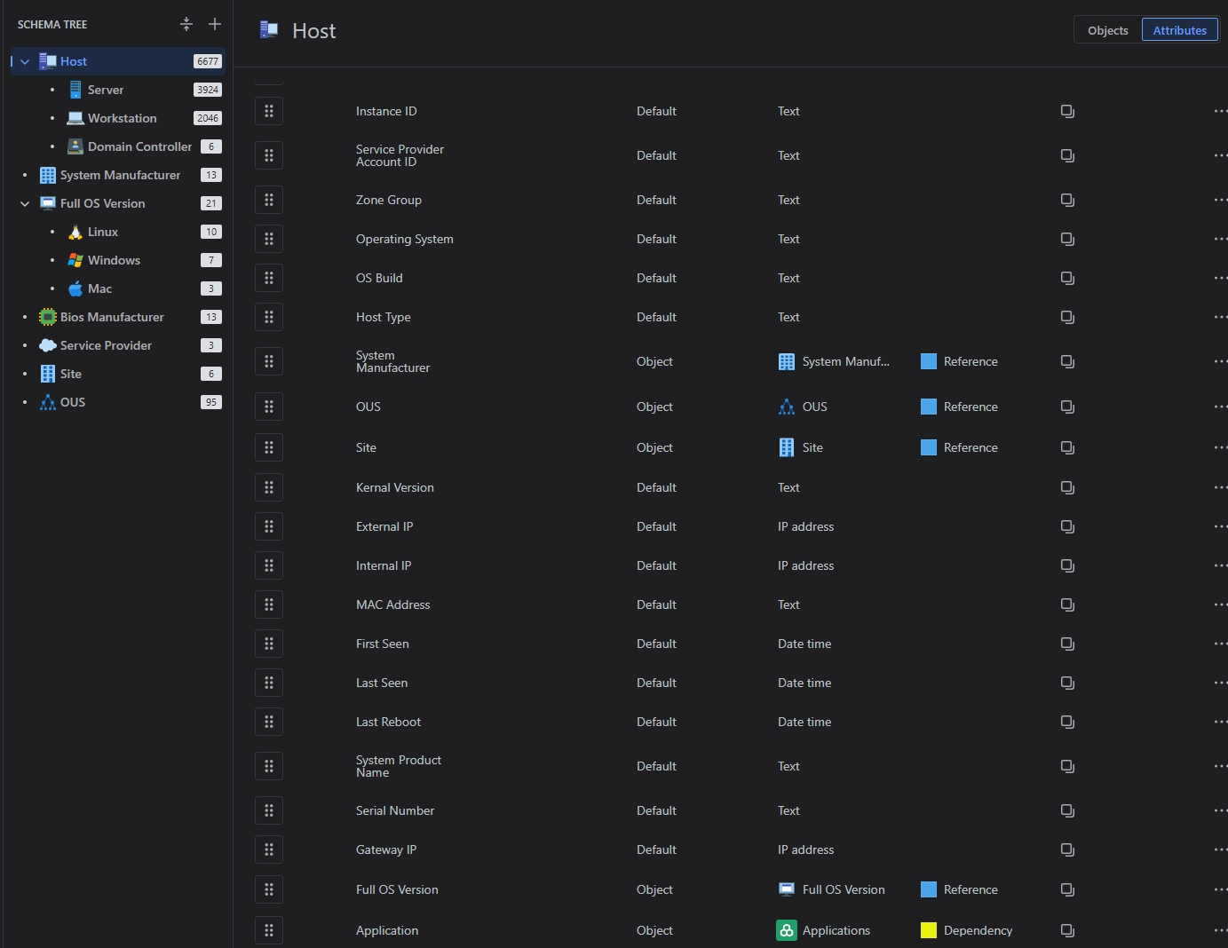1228x948 pixels.
Task: Click the Windows icon under Full OS Version
Action: [x=75, y=260]
